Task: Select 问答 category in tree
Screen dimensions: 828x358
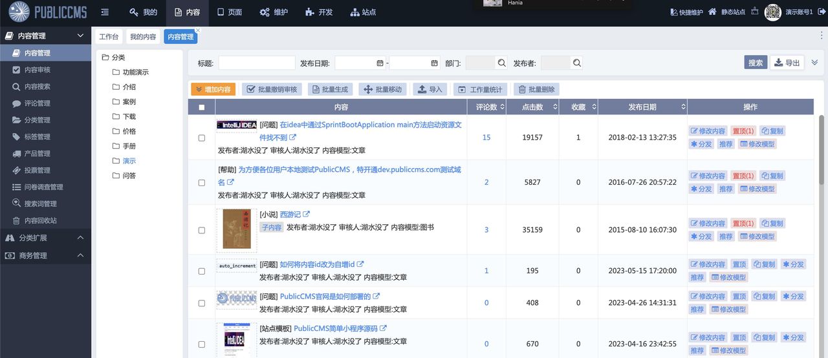Action: click(x=124, y=176)
